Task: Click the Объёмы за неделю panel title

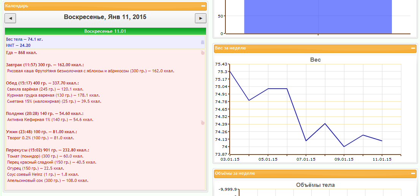Action: (x=235, y=173)
